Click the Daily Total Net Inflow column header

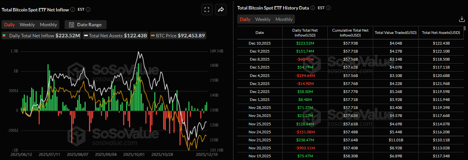point(304,32)
